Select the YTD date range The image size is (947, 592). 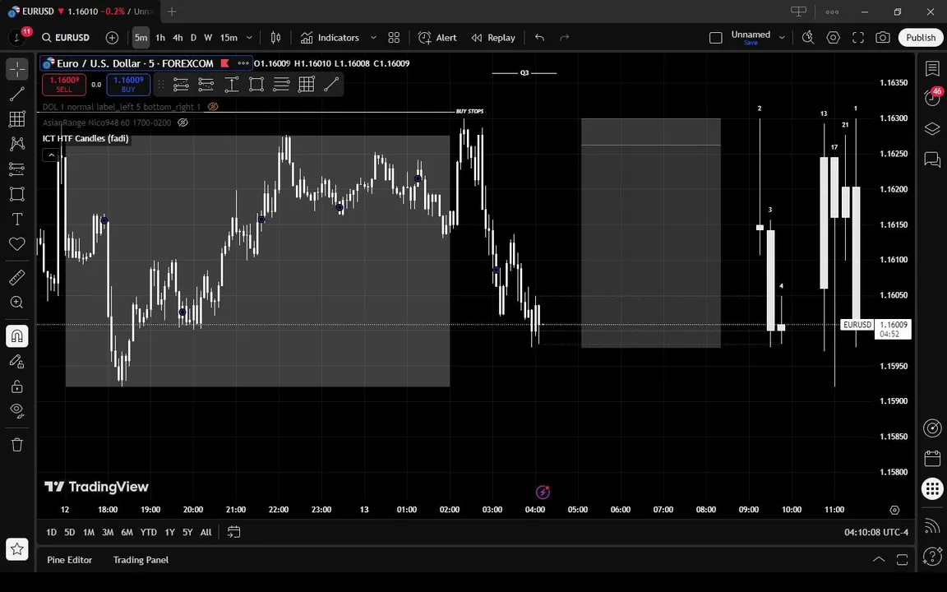148,532
